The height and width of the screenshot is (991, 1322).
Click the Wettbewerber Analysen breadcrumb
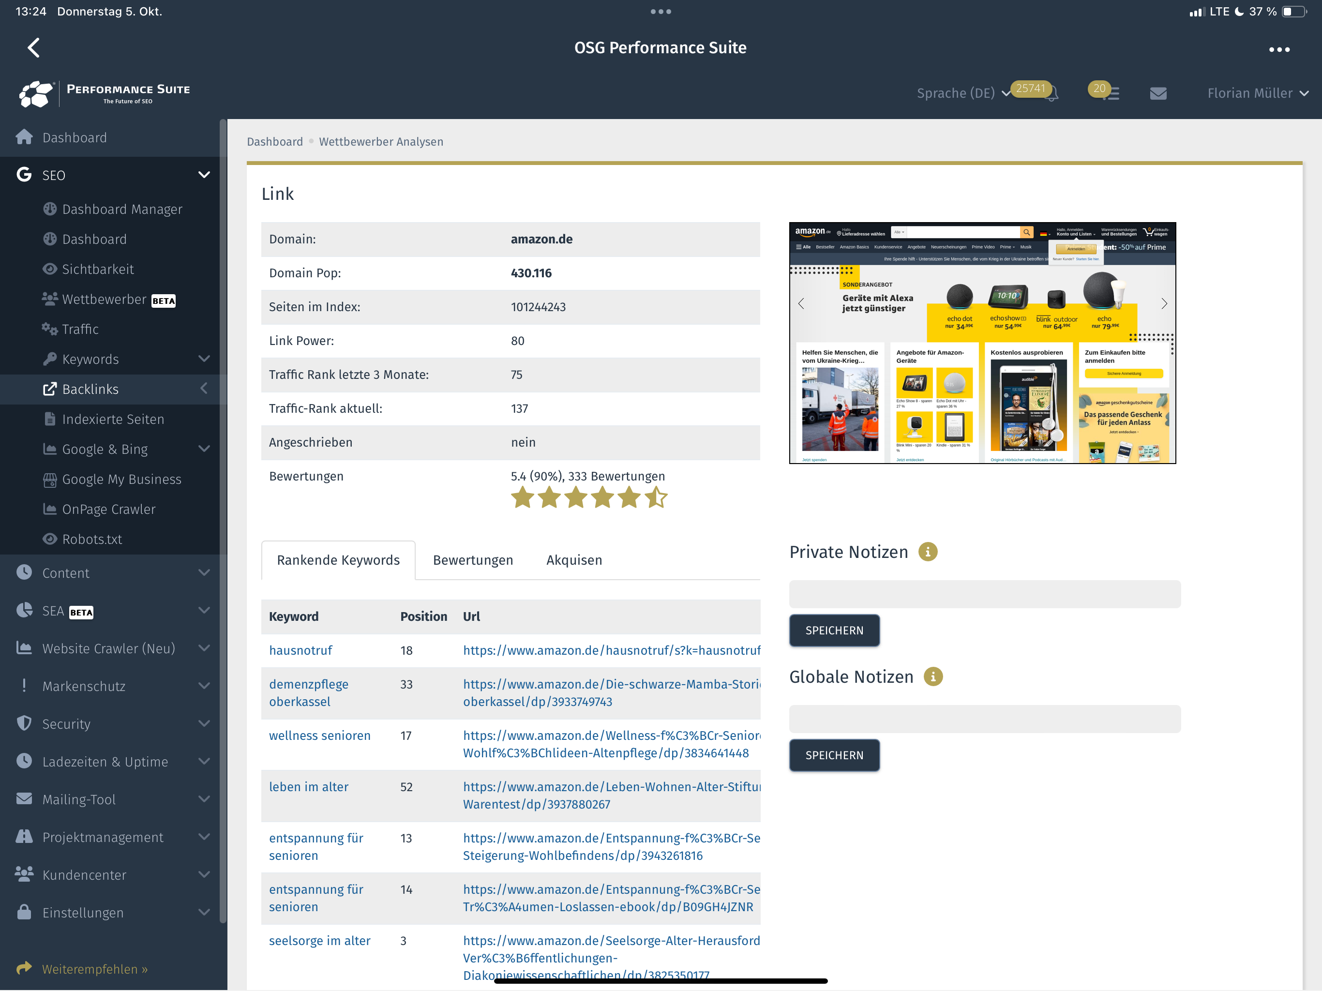click(381, 142)
